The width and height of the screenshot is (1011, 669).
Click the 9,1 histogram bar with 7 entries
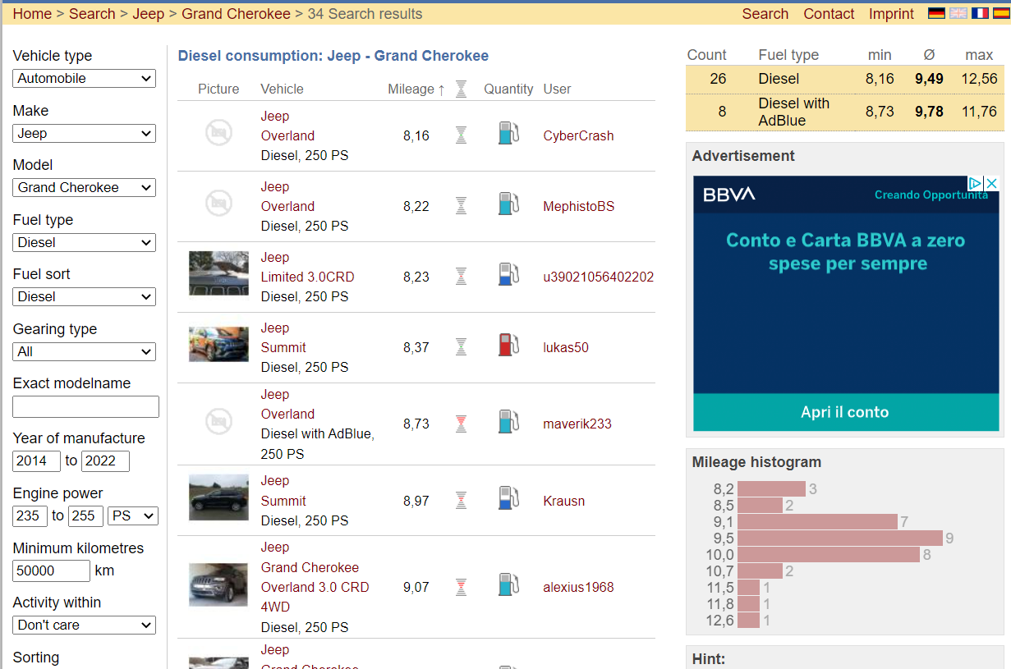(817, 522)
